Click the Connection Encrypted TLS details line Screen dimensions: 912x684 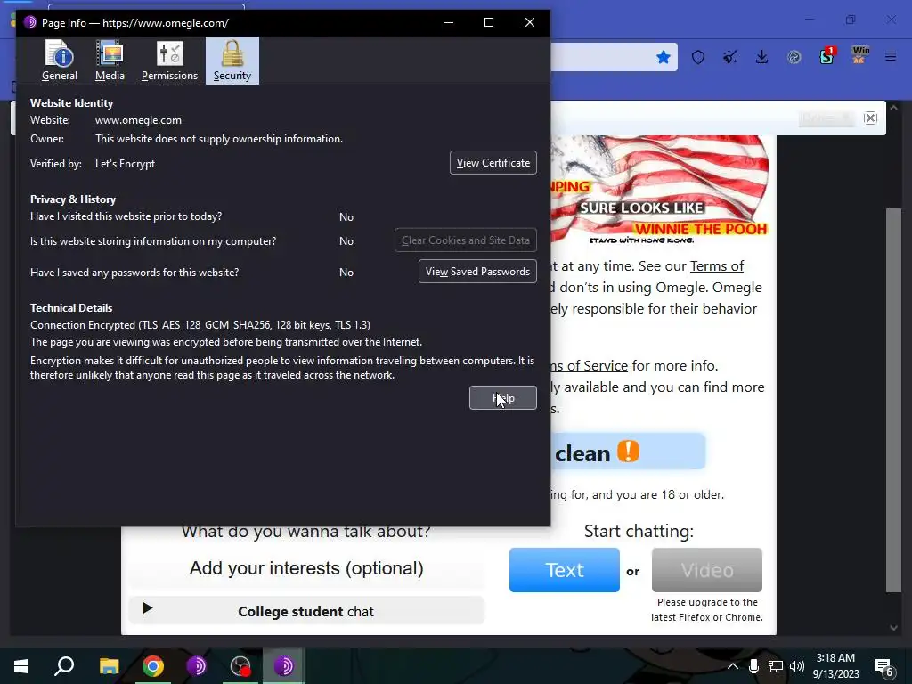click(200, 325)
